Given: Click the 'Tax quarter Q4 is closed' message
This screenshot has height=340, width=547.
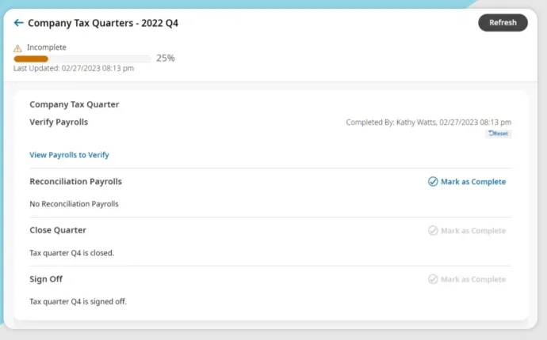Looking at the screenshot, I should 71,253.
